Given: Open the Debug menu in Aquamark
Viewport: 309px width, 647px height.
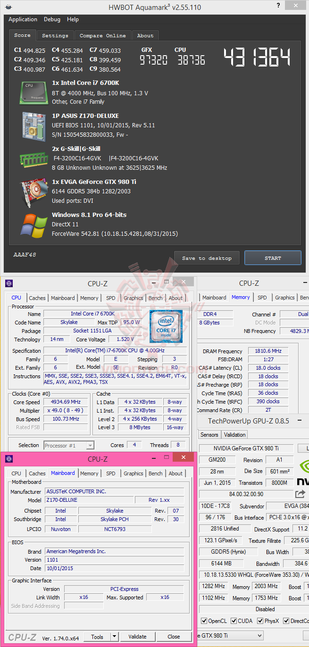Looking at the screenshot, I should pos(52,19).
